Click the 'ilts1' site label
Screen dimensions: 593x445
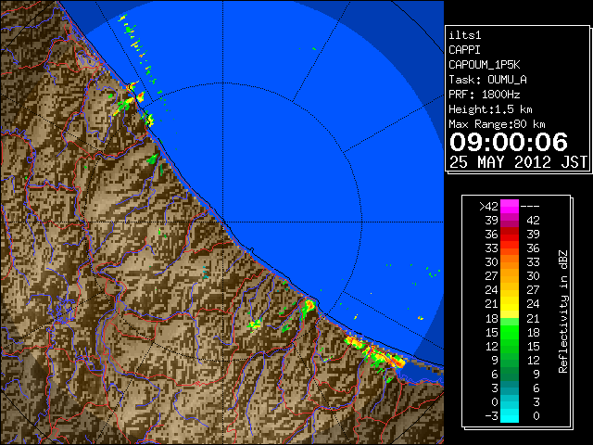click(x=465, y=35)
